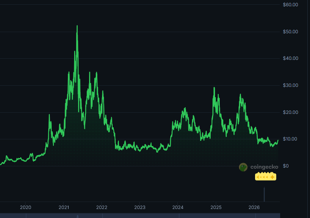Click the yellow sparkle badge under the chart
310x218 pixels.
click(266, 177)
